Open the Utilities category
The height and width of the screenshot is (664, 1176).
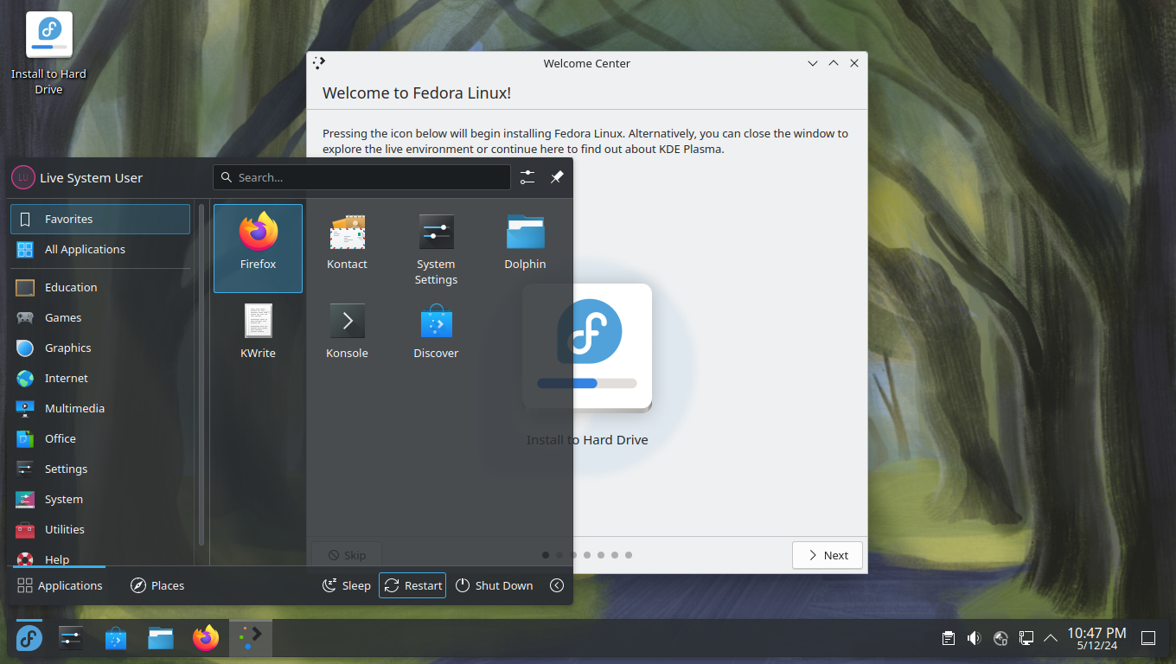pyautogui.click(x=100, y=529)
